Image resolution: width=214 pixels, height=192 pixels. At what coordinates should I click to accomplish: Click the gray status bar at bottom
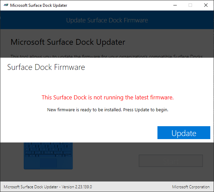coord(132,187)
